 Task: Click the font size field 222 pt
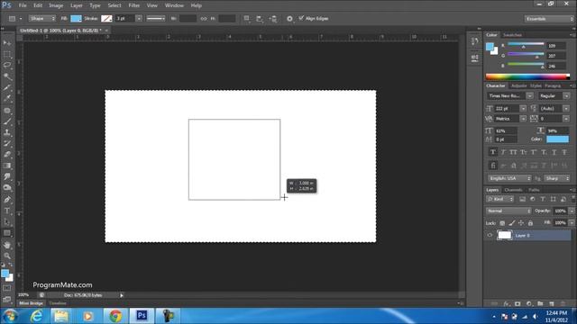pos(507,108)
